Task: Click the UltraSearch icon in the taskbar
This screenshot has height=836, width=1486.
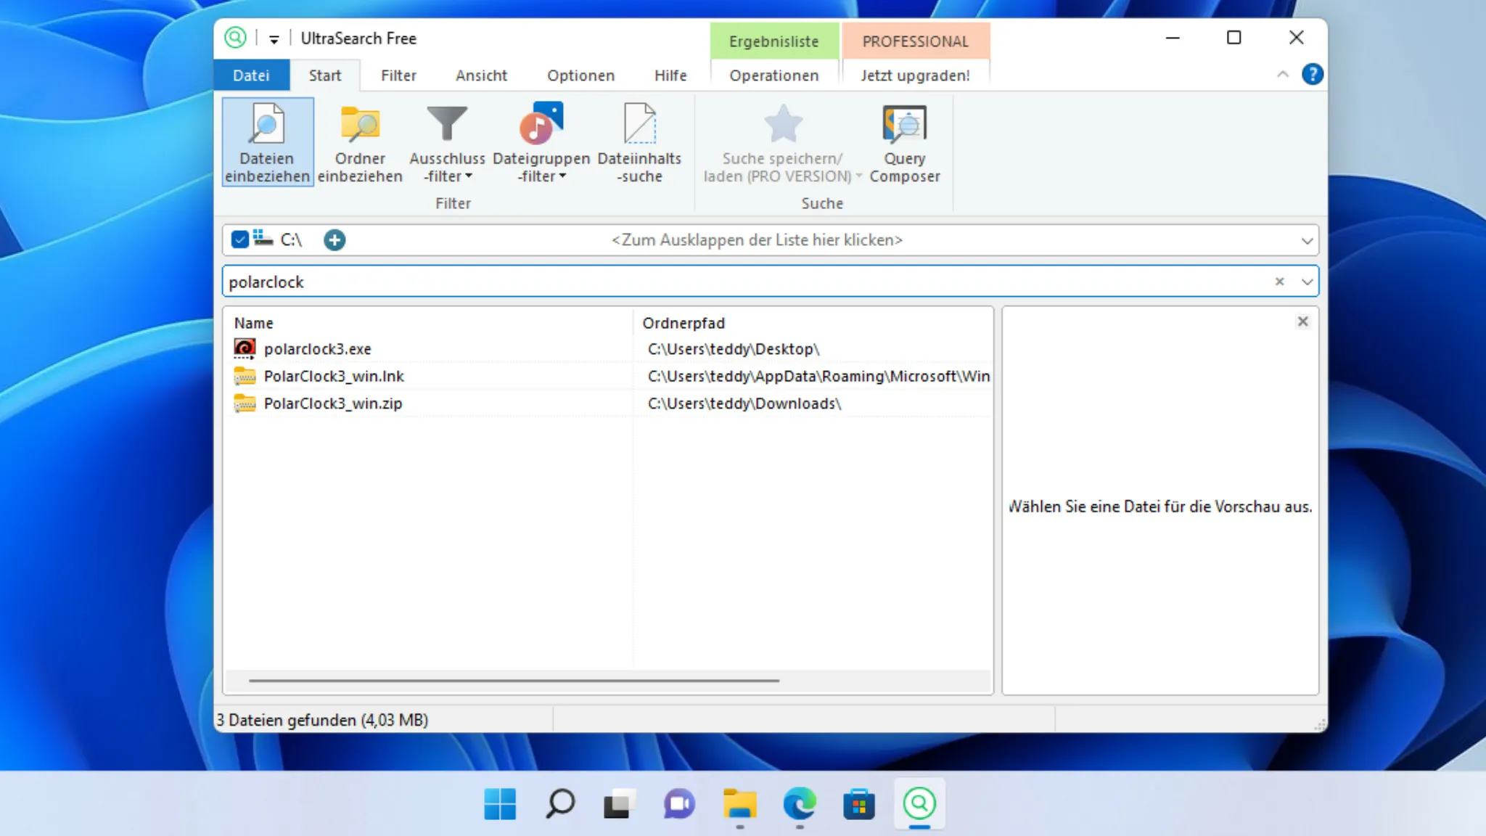Action: (920, 804)
